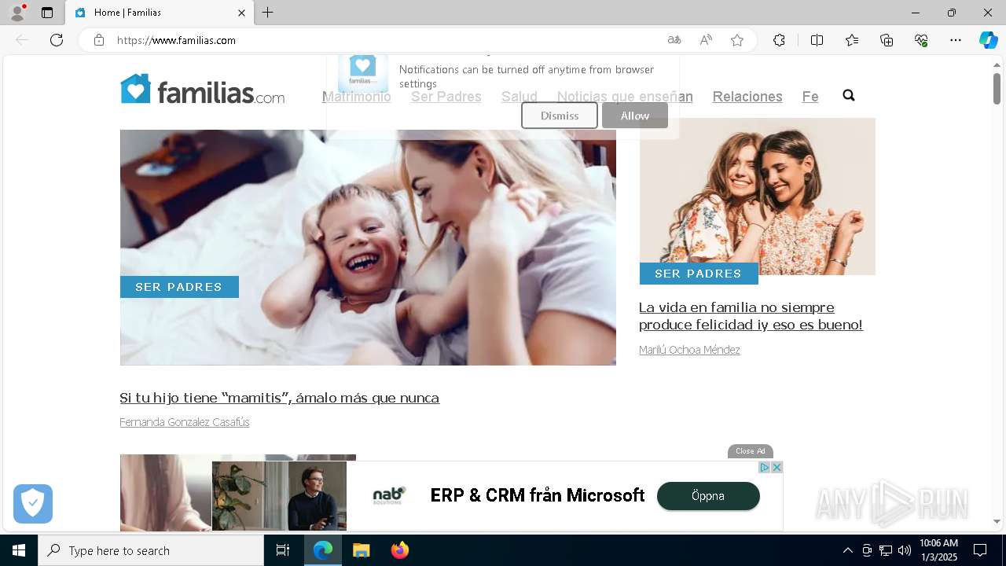This screenshot has height=566, width=1006.
Task: Open the Fe menu item
Action: tap(810, 97)
